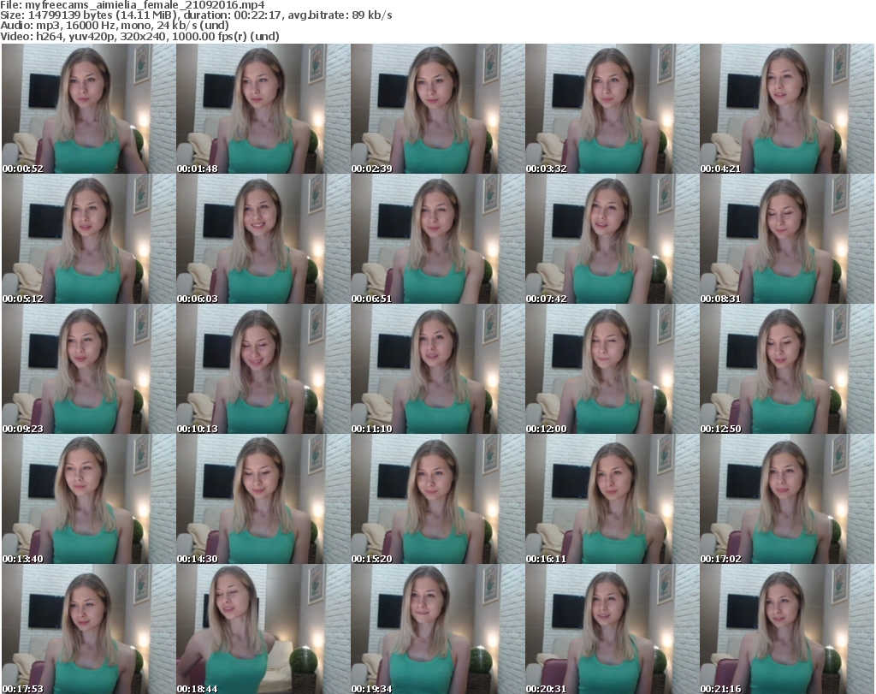This screenshot has height=694, width=876.
Task: Click the thumbnail timestamped 00:17:53
Action: (89, 629)
